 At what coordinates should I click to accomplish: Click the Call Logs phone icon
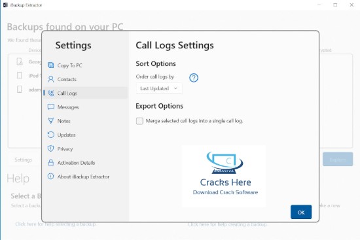pyautogui.click(x=51, y=93)
